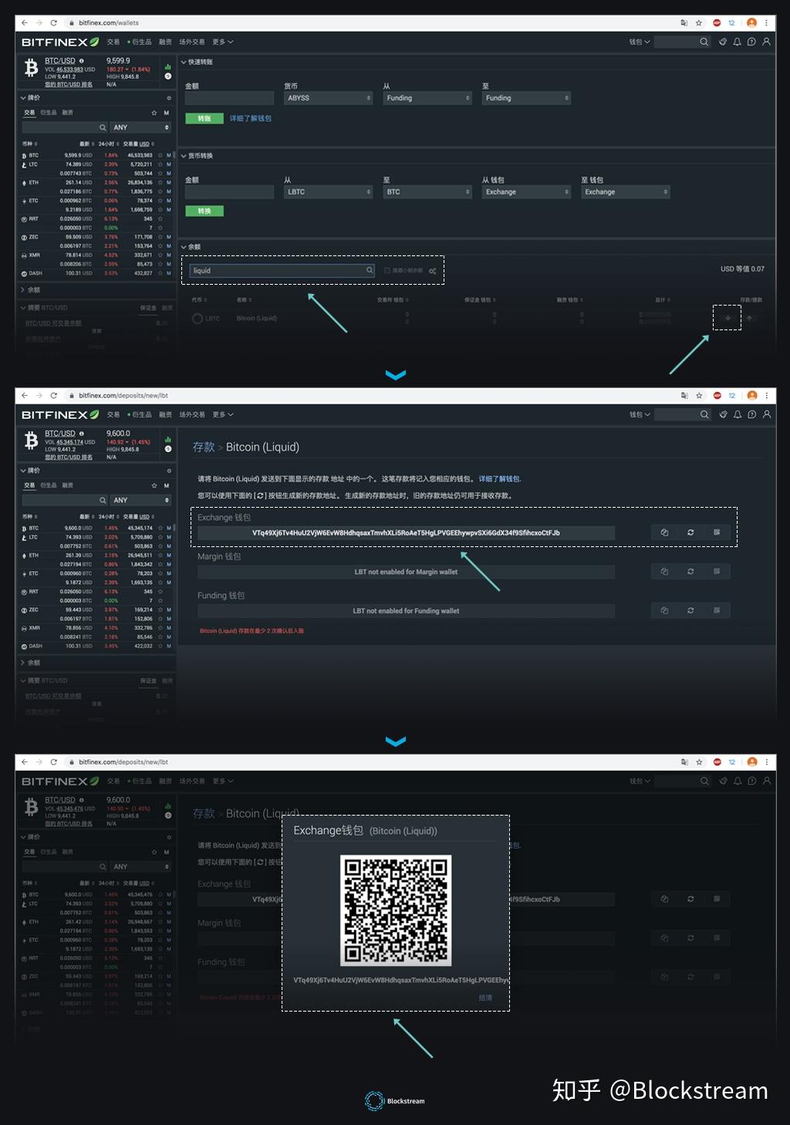Click the top-bar search magnifier on wallets page

click(x=704, y=42)
